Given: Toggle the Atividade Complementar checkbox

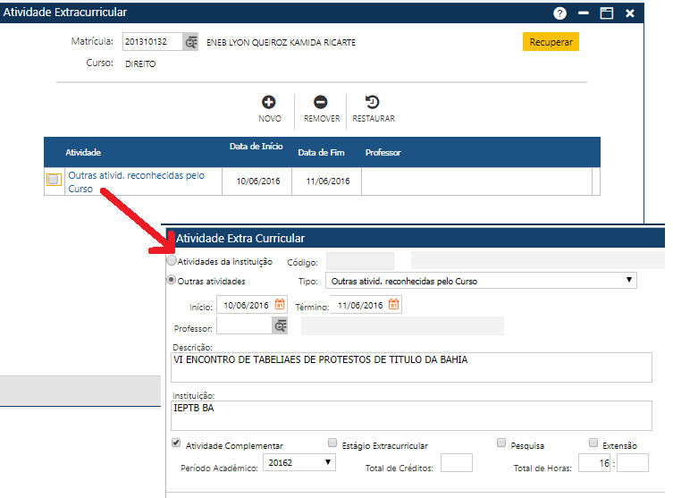Looking at the screenshot, I should coord(176,443).
